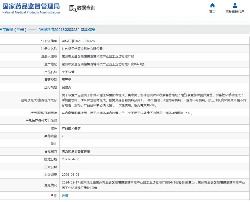250x202 pixels.
Task: Open the 详情 link in the 注 row
Action: point(65,196)
